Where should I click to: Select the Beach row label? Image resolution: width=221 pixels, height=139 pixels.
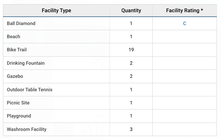point(14,36)
